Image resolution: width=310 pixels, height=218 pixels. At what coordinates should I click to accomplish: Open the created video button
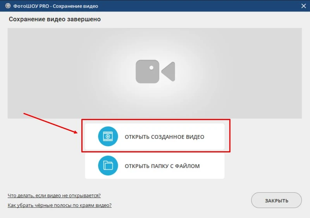click(155, 136)
